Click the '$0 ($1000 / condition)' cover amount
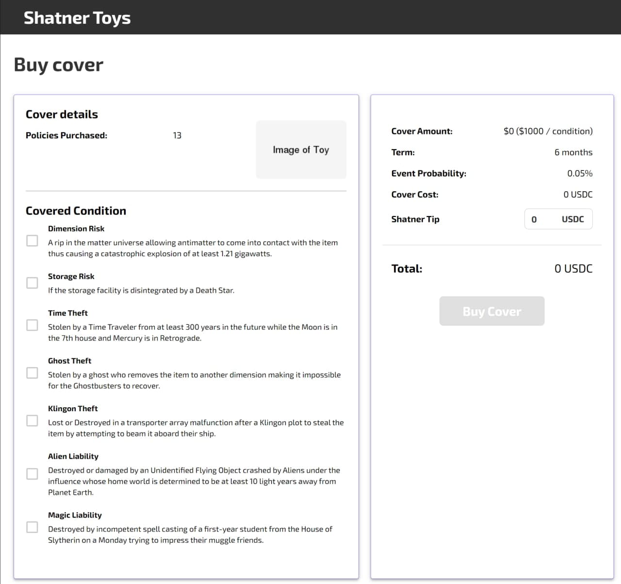 [548, 131]
